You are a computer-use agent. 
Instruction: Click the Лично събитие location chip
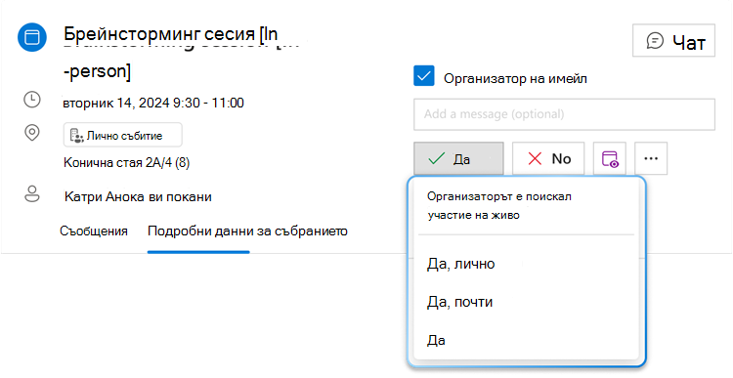[x=122, y=136]
